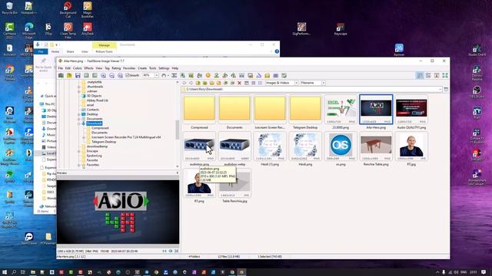Select the hand cursor tool icon
This screenshot has width=492, height=276.
[x=164, y=75]
